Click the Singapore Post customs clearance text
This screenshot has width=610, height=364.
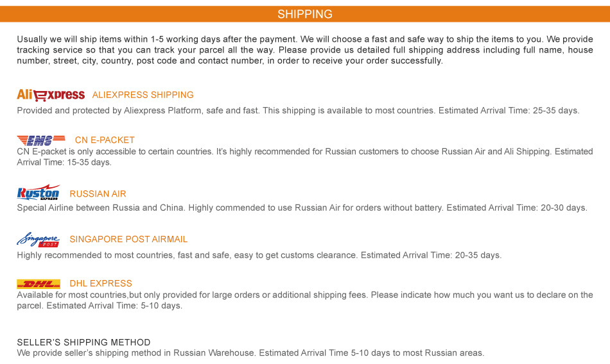point(259,256)
